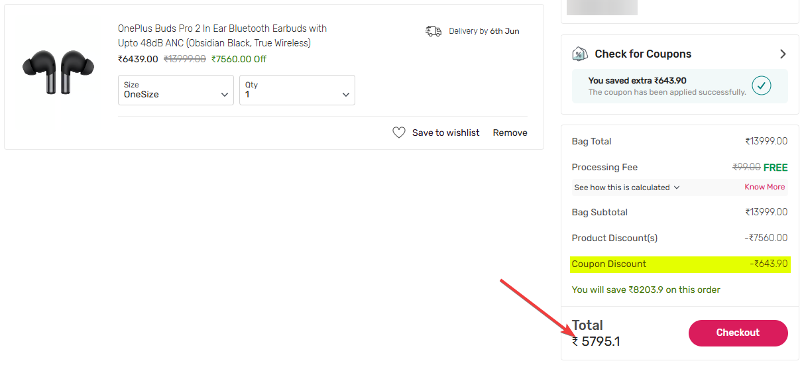Click the highlighted Coupon Discount row

(679, 264)
